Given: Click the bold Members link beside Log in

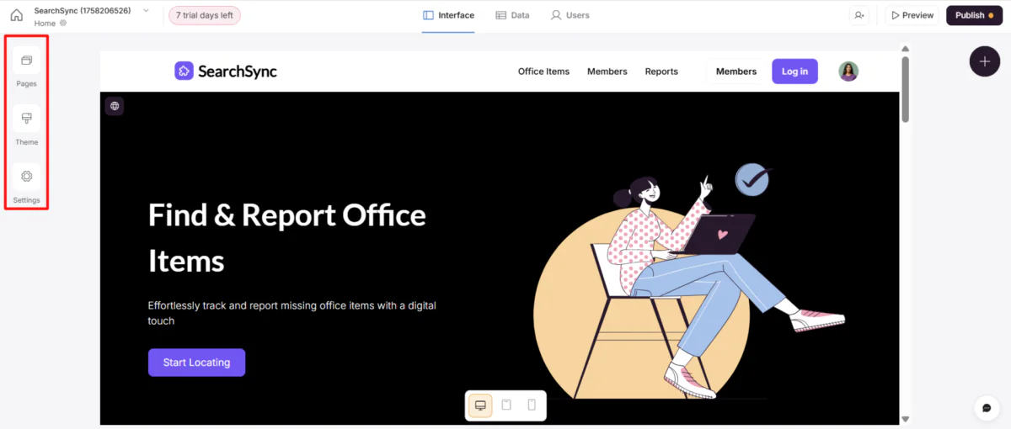Looking at the screenshot, I should pos(736,71).
